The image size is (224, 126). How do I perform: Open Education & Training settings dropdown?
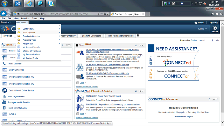coord(141,91)
